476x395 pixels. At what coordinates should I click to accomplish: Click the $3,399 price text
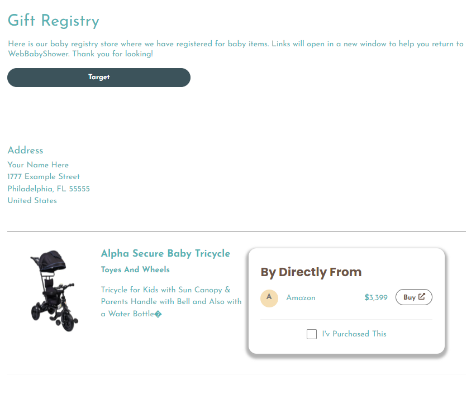click(375, 298)
